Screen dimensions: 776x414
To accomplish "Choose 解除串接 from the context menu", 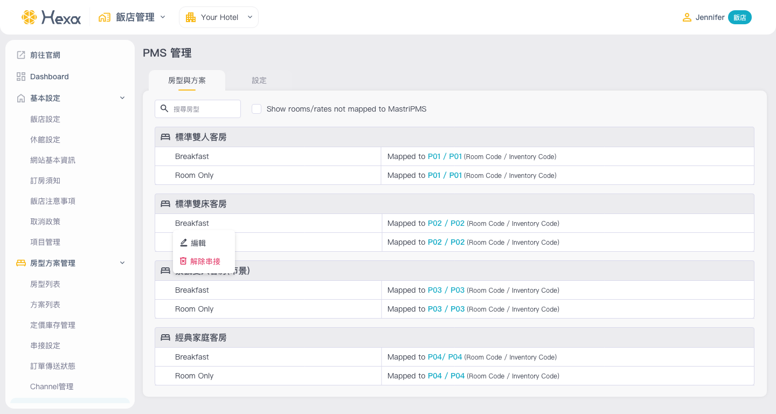I will coord(205,261).
